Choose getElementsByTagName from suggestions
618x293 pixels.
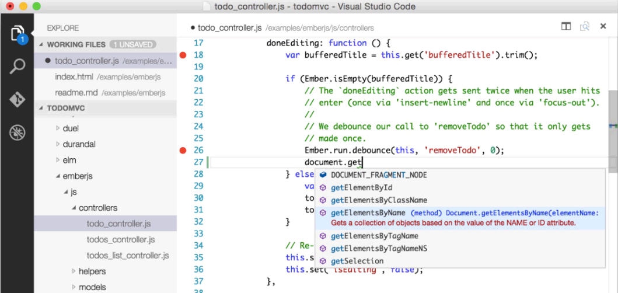[460, 236]
